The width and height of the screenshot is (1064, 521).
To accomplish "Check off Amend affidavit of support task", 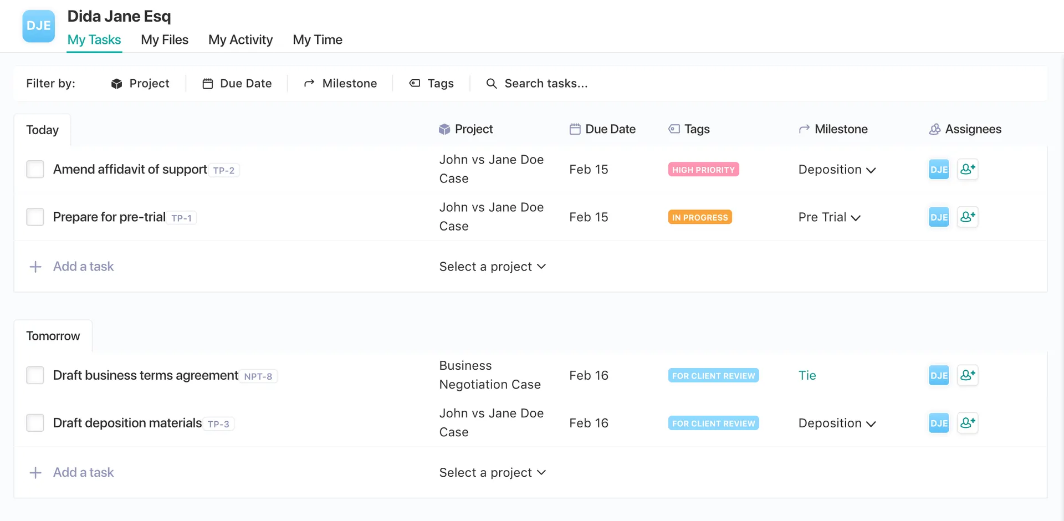I will pos(35,169).
